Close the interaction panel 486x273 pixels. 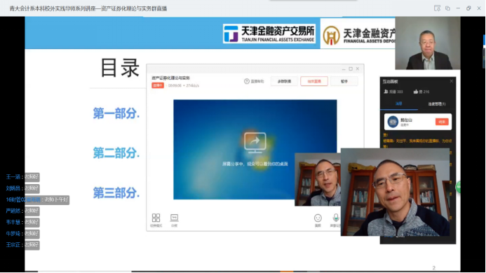[x=452, y=81]
